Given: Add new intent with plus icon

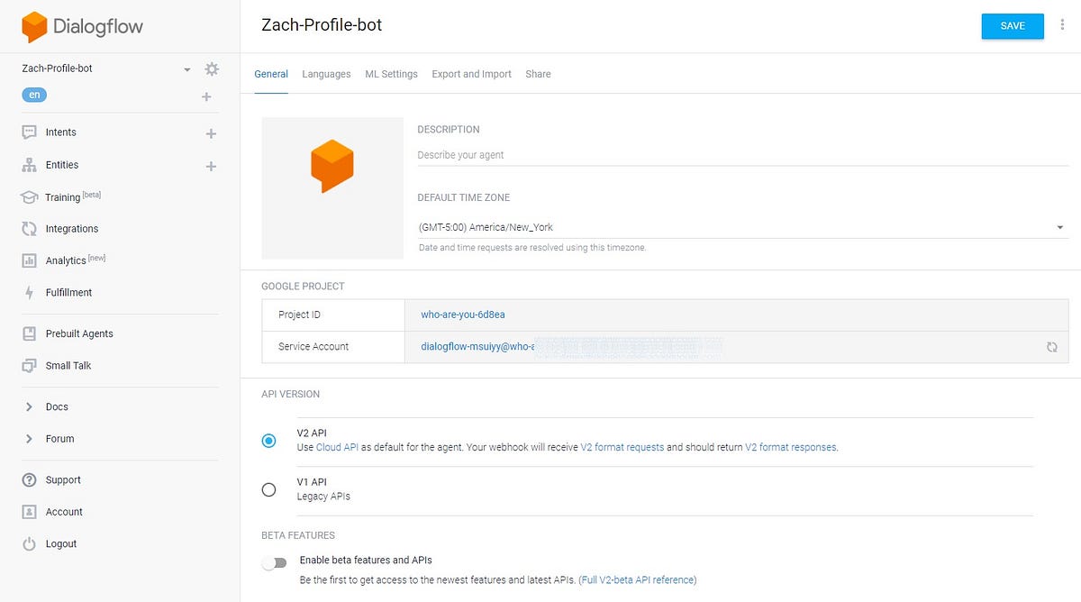Looking at the screenshot, I should 211,133.
